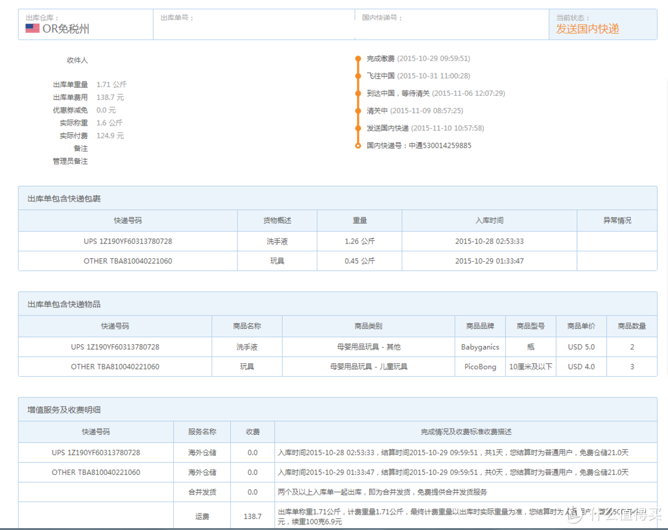Click the 138.7 shipping fee cell
The image size is (668, 530).
(x=252, y=516)
